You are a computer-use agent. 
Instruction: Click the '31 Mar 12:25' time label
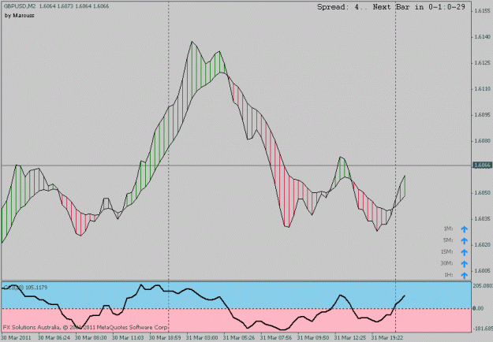tap(350, 338)
